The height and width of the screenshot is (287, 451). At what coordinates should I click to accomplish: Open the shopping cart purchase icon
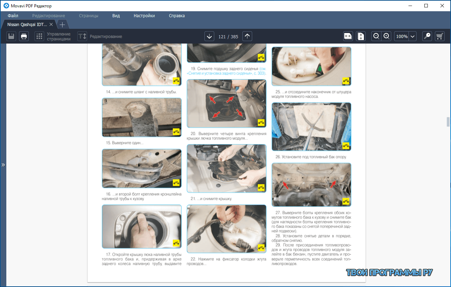pyautogui.click(x=440, y=36)
